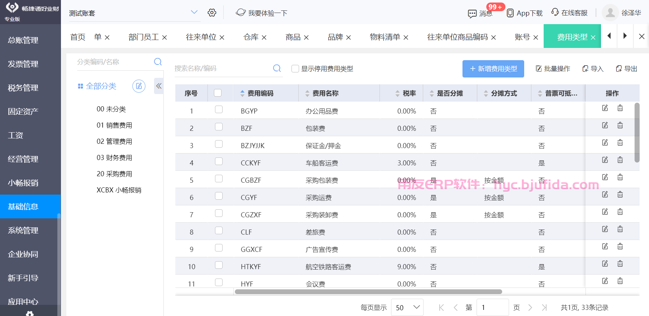Check the BZJYJJK row checkbox
The height and width of the screenshot is (316, 649).
(219, 144)
